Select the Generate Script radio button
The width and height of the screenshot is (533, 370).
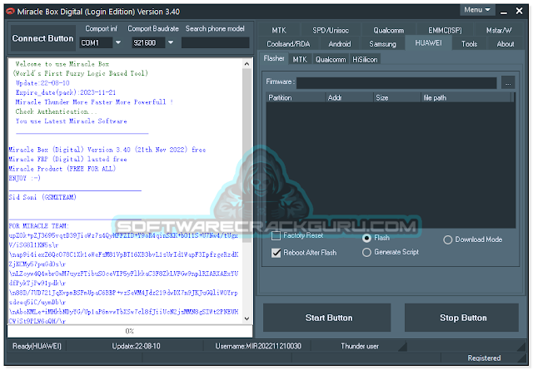coord(366,252)
